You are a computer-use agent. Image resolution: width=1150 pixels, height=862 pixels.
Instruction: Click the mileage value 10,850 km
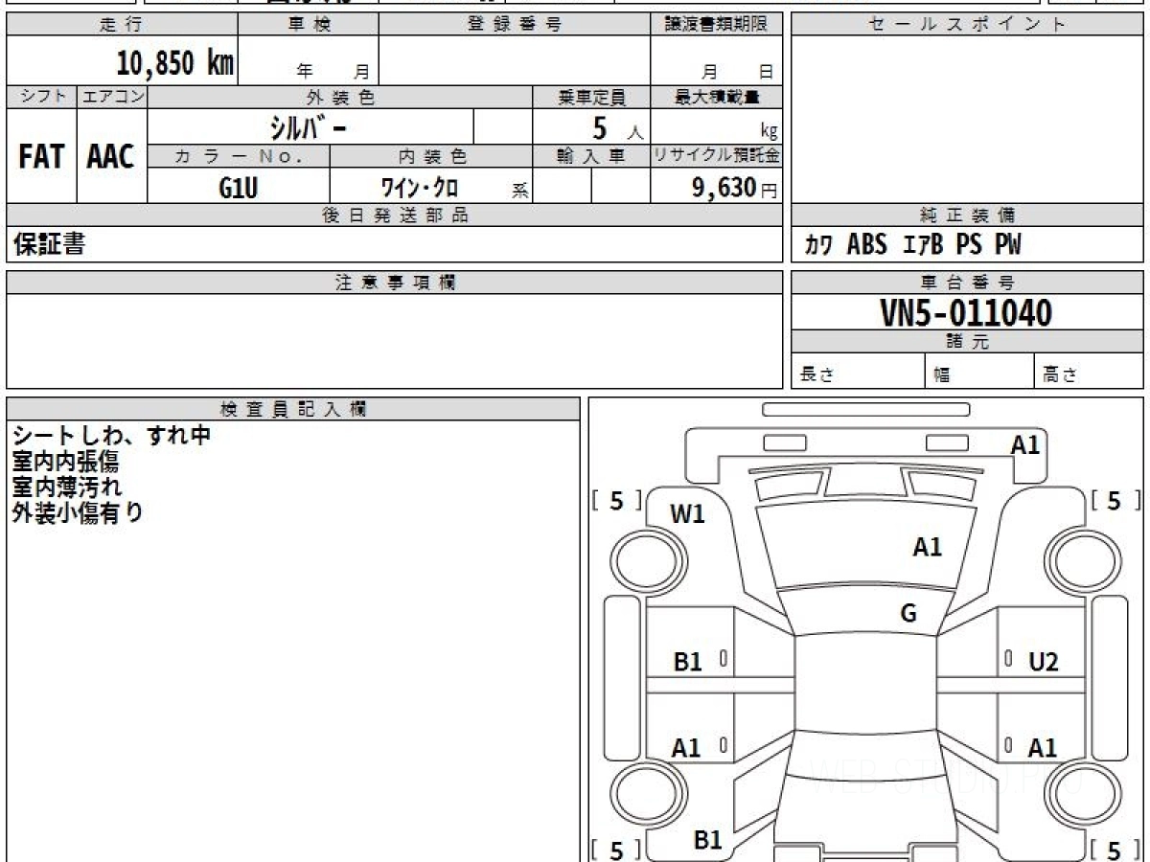point(175,63)
